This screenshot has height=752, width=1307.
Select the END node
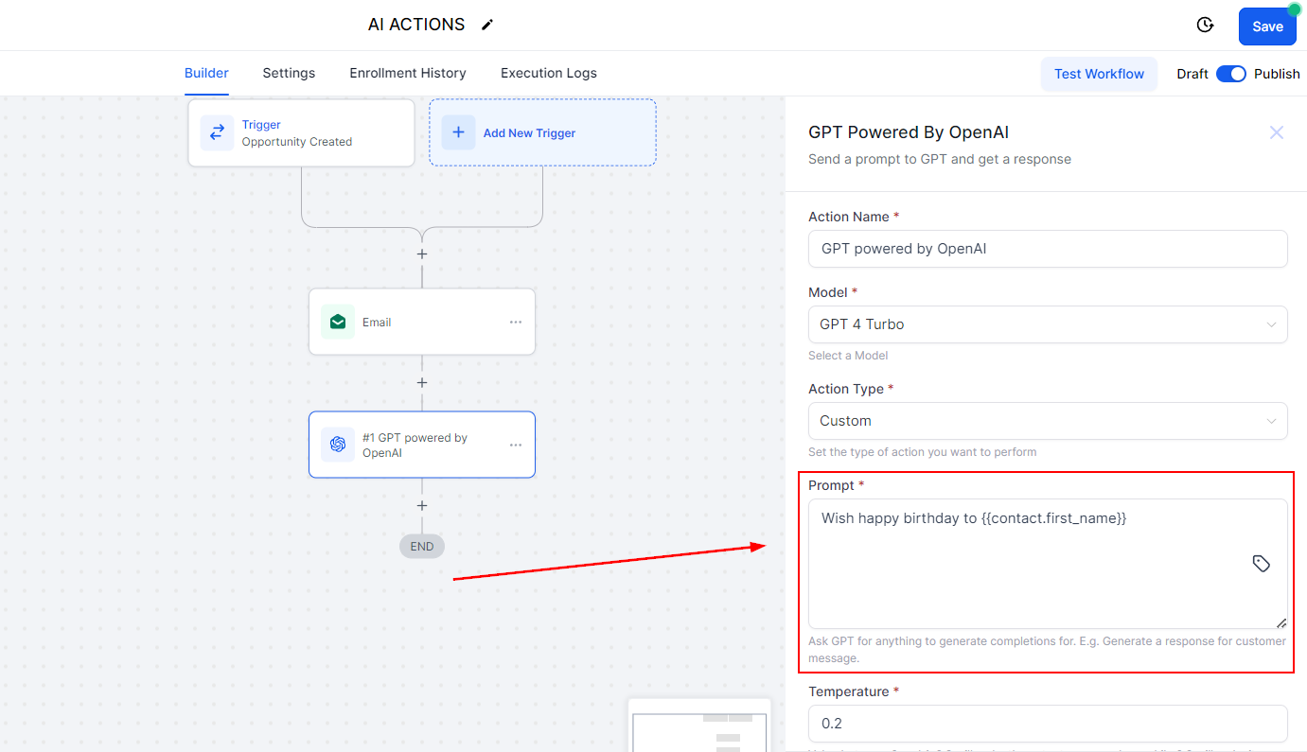click(x=422, y=546)
